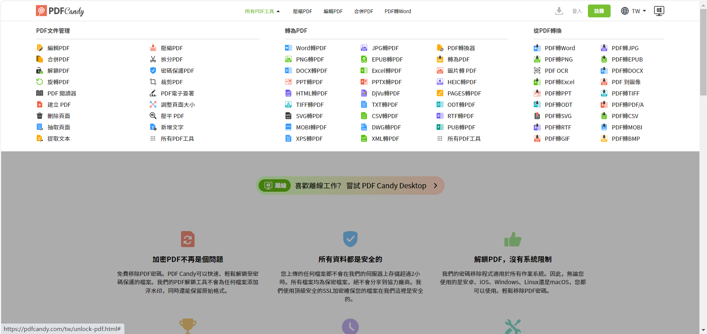Viewport: 707px width, 334px height.
Task: Click the PDF OCR icon
Action: pyautogui.click(x=537, y=71)
